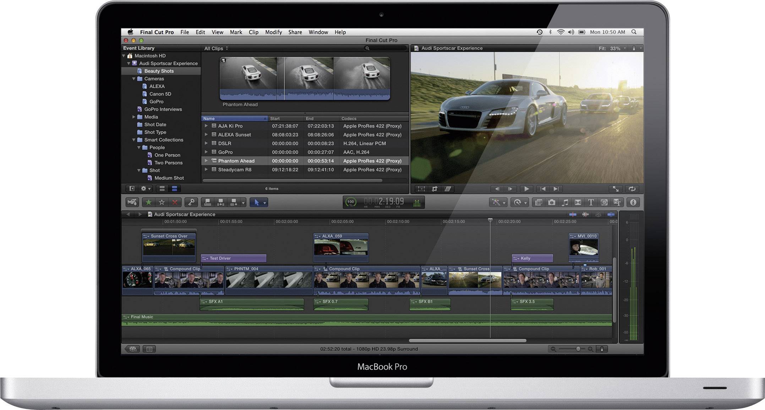765x410 pixels.
Task: Toggle audio skimming in the timeline
Action: [586, 214]
